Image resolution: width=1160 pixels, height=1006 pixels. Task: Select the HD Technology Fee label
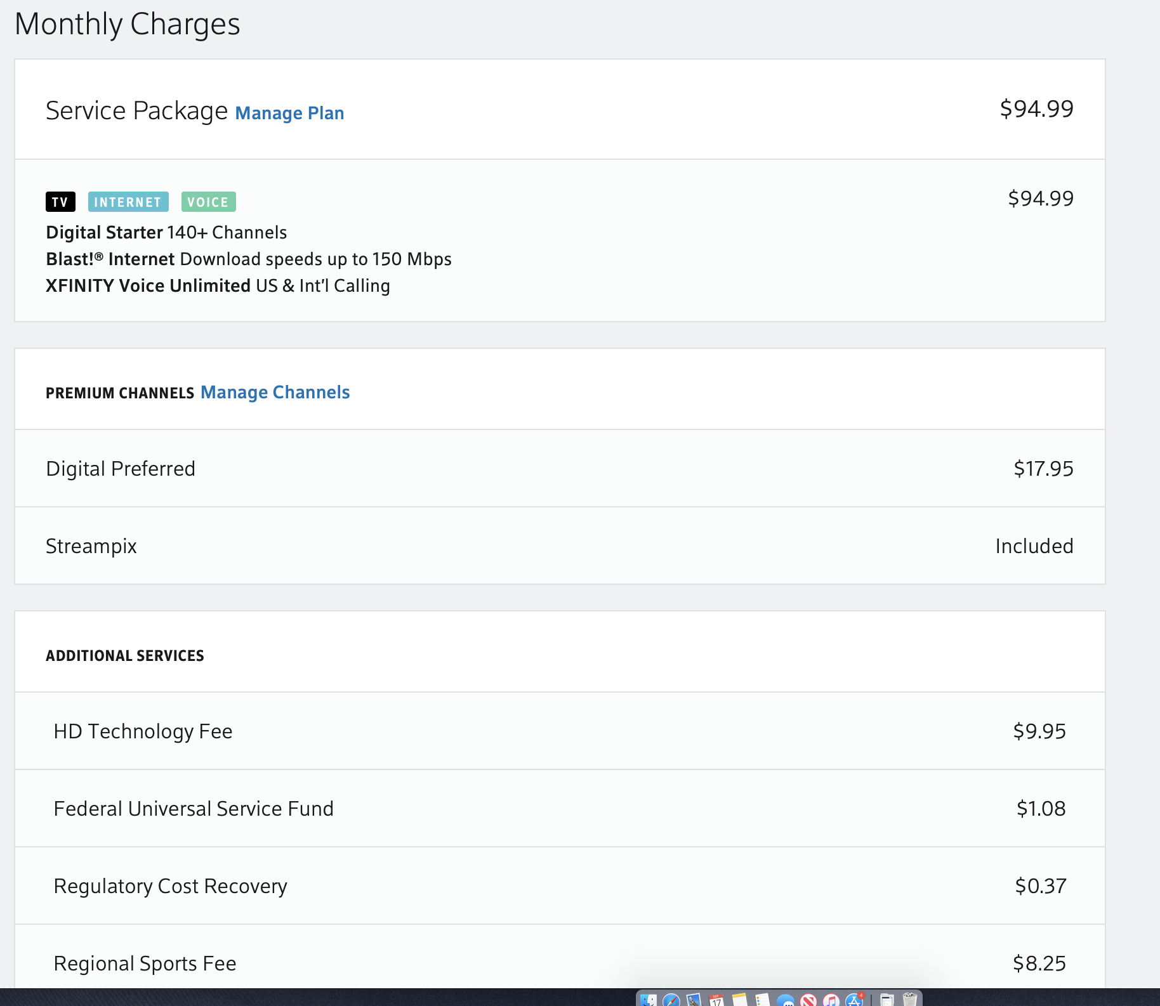pyautogui.click(x=143, y=731)
